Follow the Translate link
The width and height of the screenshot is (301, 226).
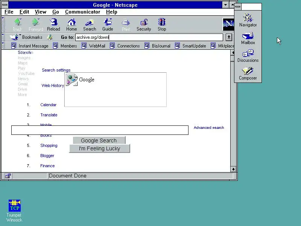pyautogui.click(x=49, y=115)
